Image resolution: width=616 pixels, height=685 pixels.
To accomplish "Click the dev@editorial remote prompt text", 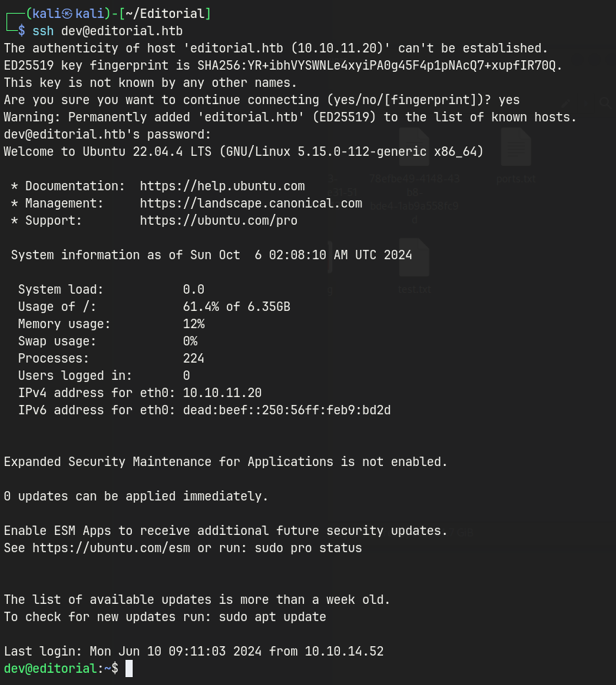I will pos(50,668).
